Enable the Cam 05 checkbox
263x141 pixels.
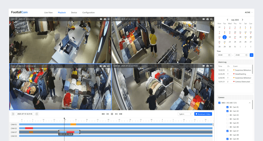click(x=227, y=123)
